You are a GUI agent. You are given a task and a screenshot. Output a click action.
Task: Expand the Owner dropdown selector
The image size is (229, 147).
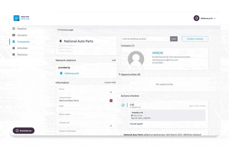pyautogui.click(x=111, y=92)
